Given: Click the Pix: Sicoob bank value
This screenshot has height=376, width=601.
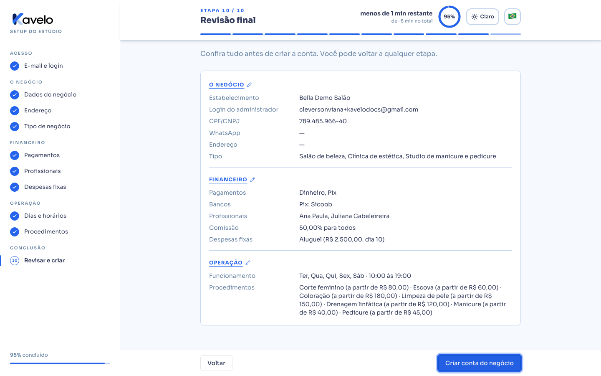Looking at the screenshot, I should (316, 204).
